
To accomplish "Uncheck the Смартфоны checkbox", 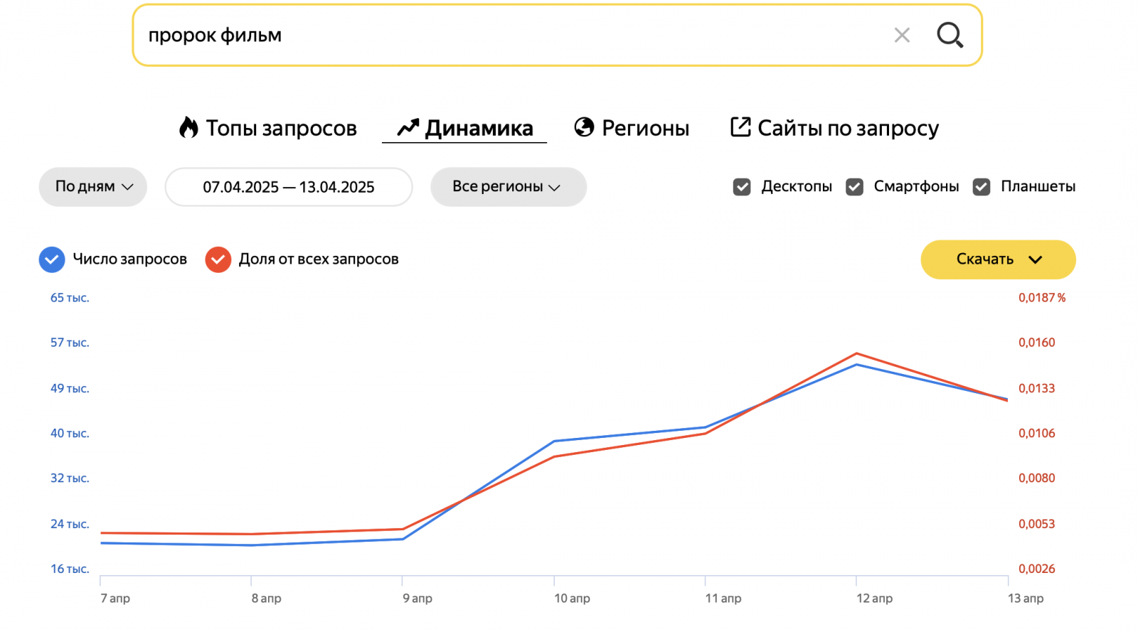I will click(854, 187).
